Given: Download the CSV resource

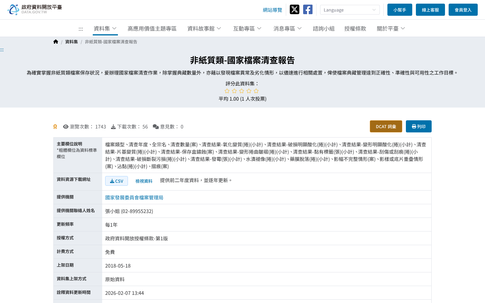Looking at the screenshot, I should [116, 181].
